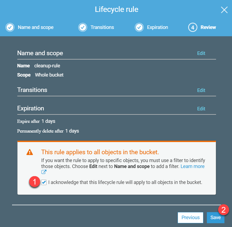Screen dimensions: 232x227
Task: Edit the Name and scope section
Action: (201, 53)
